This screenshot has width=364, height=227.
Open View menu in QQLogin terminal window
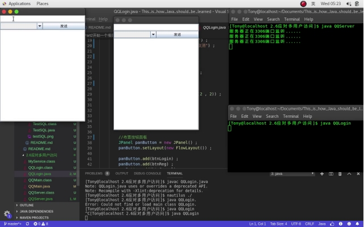coord(257,116)
